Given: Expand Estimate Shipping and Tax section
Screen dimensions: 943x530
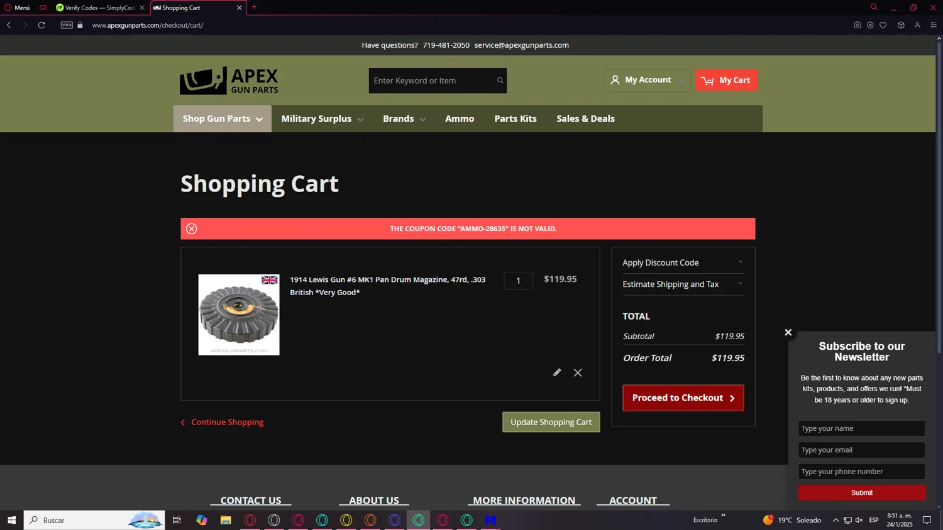Looking at the screenshot, I should [x=683, y=284].
